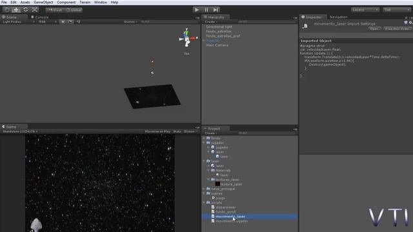The width and height of the screenshot is (413, 232).
Task: Select Directional light in Hierarchy
Action: 219,27
